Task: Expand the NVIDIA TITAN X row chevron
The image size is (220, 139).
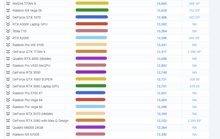Action: pos(8,3)
